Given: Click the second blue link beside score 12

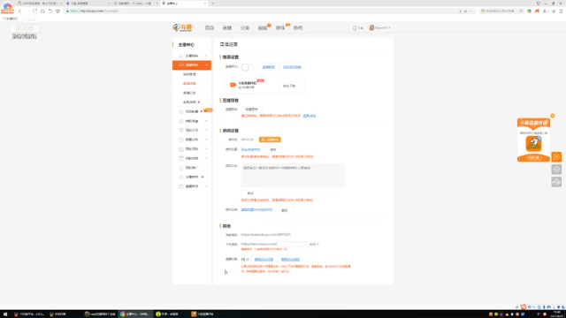Looking at the screenshot, I should pos(290,259).
